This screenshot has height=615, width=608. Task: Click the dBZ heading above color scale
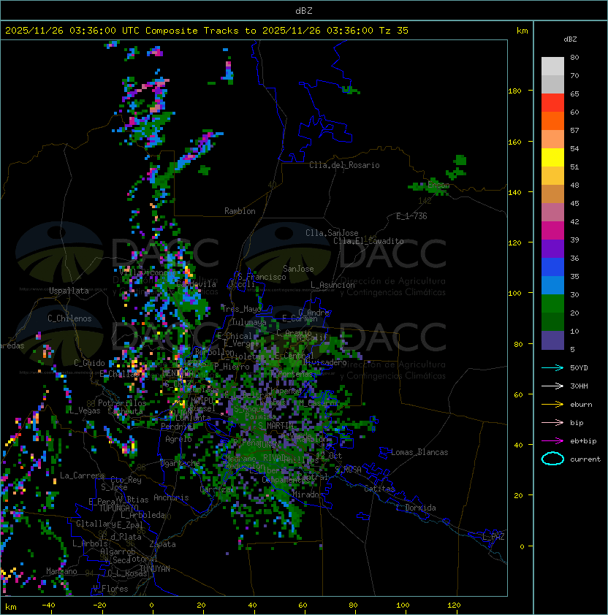click(570, 39)
